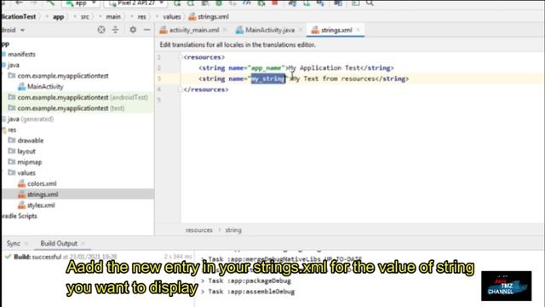
Task: Click 'res' in the navigation breadcrumb
Action: pyautogui.click(x=142, y=17)
